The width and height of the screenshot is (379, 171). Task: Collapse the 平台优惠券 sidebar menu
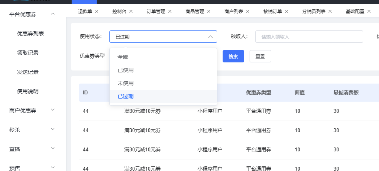[53, 14]
